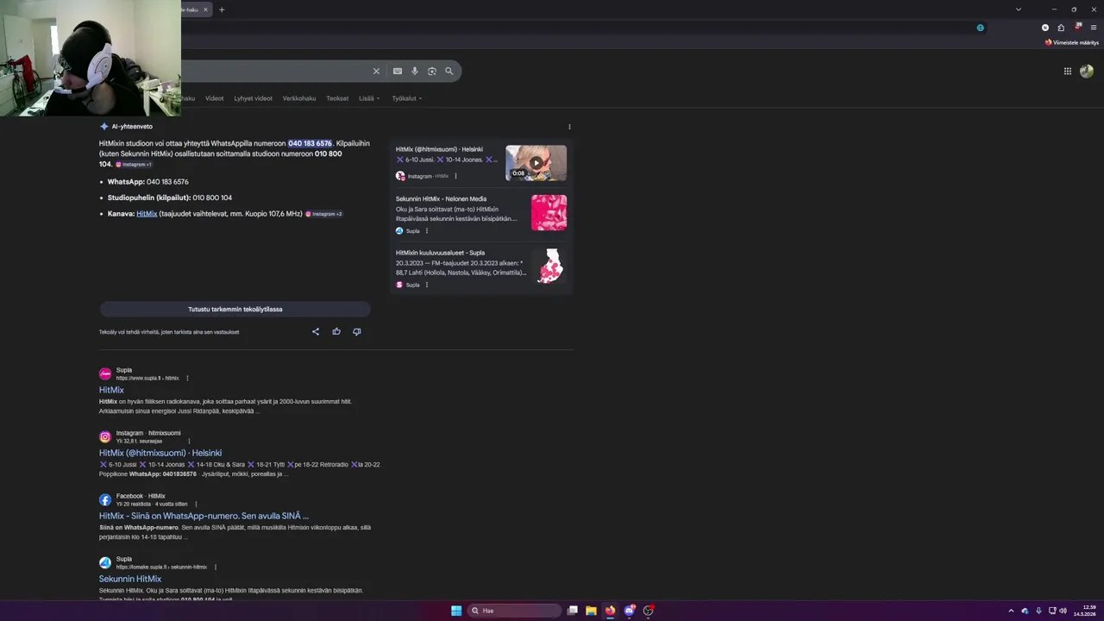
Task: Select highlighted number 040 183 6576
Action: pos(310,143)
